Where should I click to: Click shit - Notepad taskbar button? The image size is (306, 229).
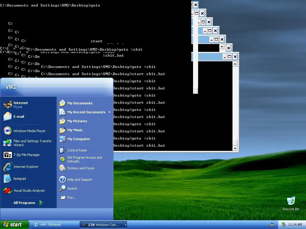[55, 225]
